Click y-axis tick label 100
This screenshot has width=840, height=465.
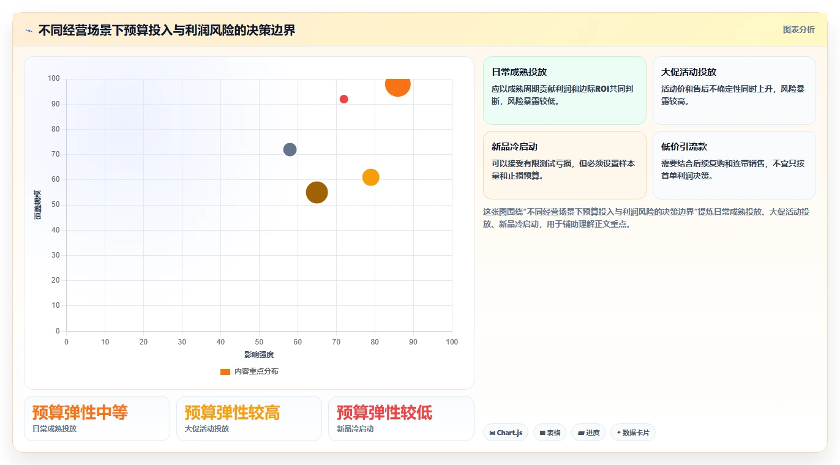click(x=54, y=78)
